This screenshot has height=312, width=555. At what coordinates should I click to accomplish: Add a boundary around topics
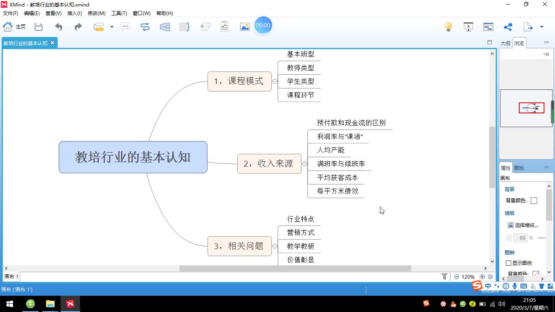[165, 27]
